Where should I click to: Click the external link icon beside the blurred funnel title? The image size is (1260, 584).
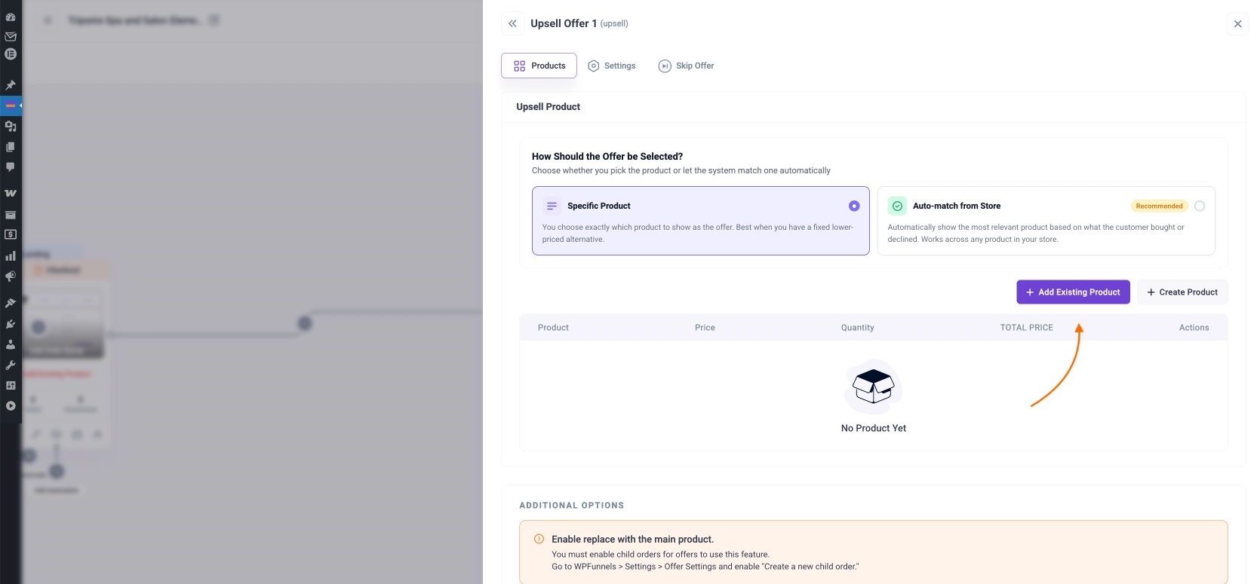[214, 20]
